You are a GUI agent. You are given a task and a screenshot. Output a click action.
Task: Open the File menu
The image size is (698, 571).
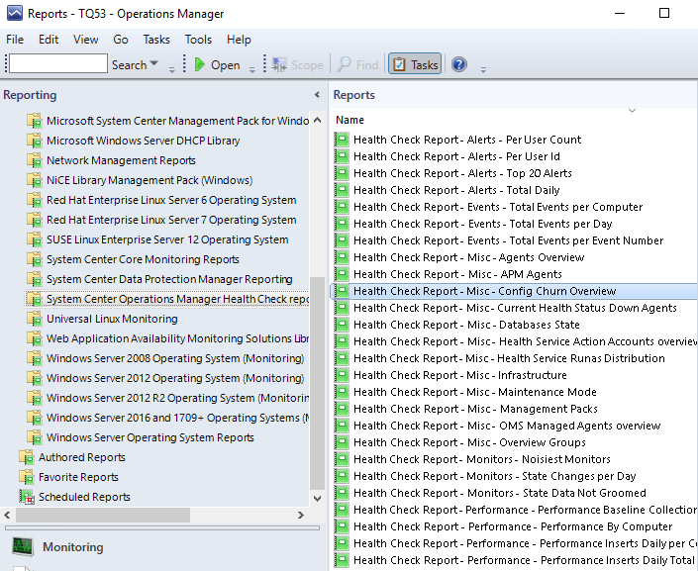15,40
